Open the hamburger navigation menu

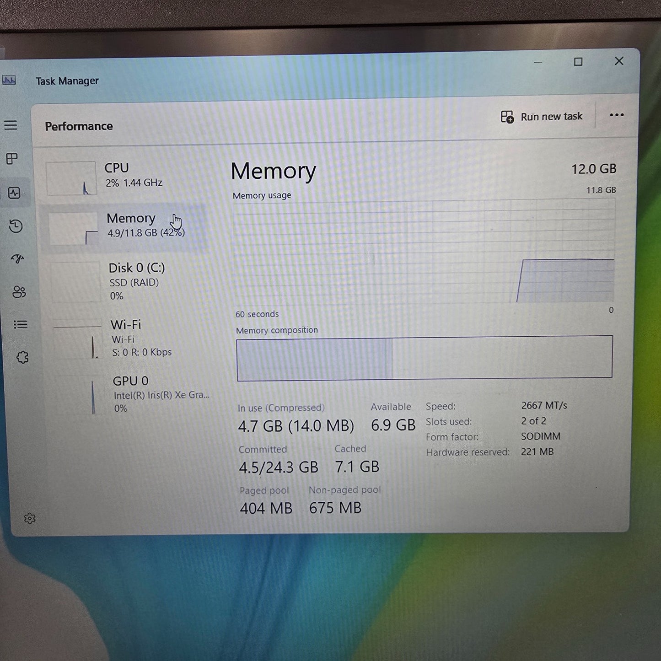click(x=11, y=125)
